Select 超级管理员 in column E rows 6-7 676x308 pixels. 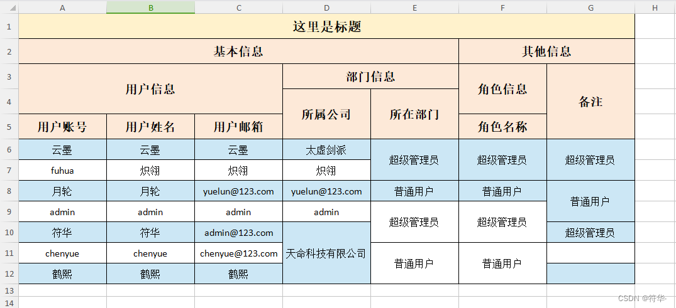pyautogui.click(x=415, y=159)
